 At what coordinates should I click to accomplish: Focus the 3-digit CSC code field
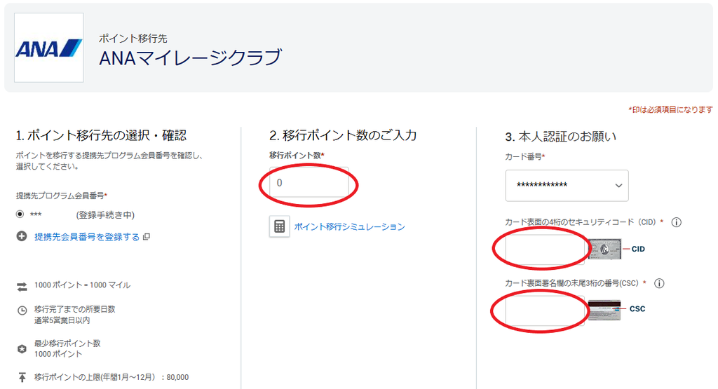click(x=545, y=310)
